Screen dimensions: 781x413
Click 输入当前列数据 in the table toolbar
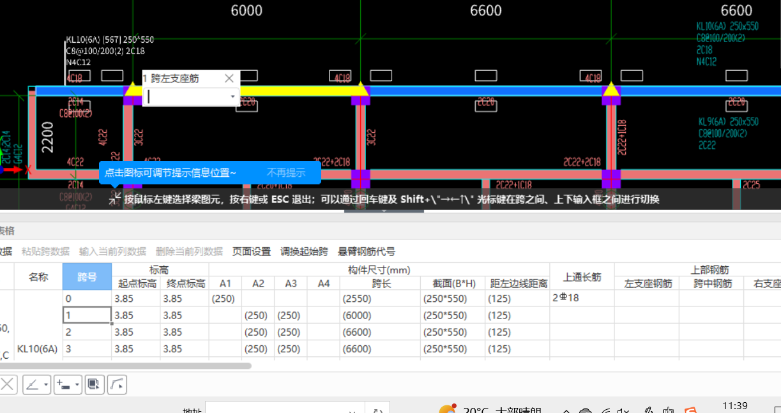click(x=112, y=252)
